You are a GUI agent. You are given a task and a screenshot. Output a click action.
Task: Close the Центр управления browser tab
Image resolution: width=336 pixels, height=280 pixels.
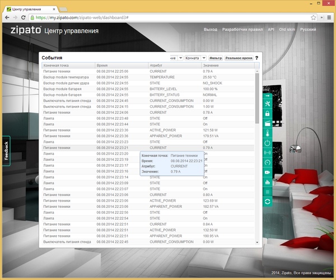pyautogui.click(x=54, y=9)
